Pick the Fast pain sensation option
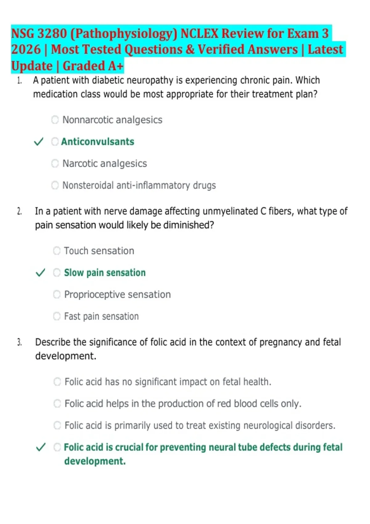This screenshot has width=370, height=524. tap(57, 316)
